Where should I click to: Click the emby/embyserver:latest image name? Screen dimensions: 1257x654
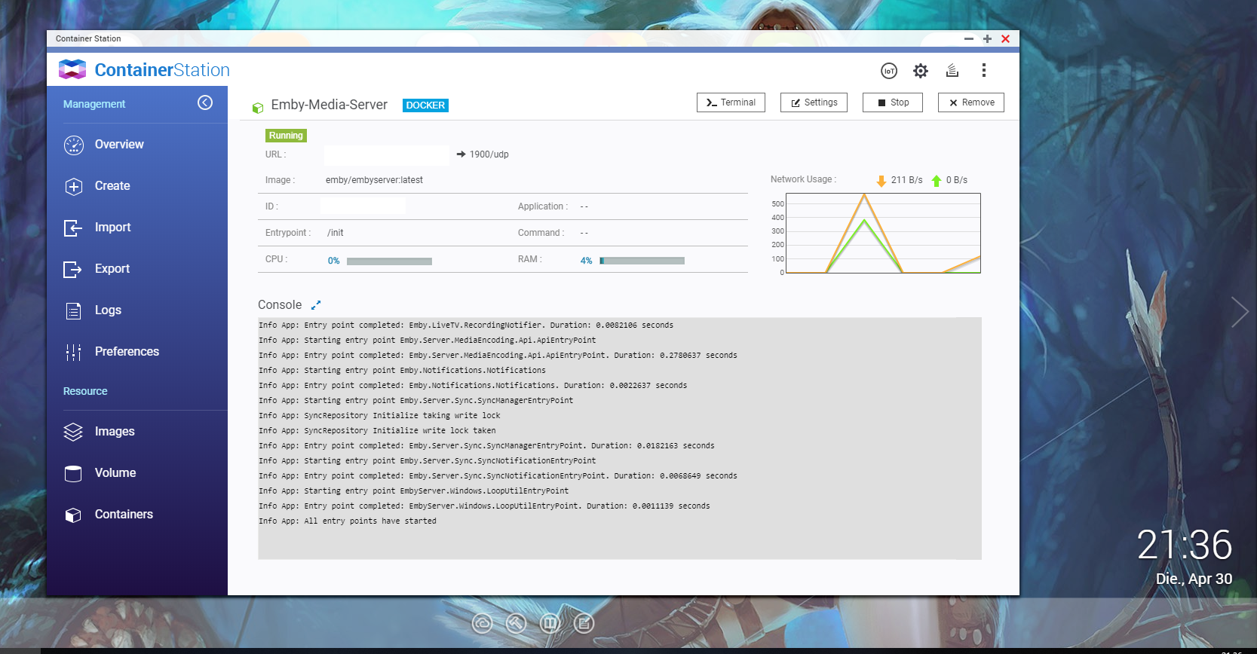tap(374, 180)
